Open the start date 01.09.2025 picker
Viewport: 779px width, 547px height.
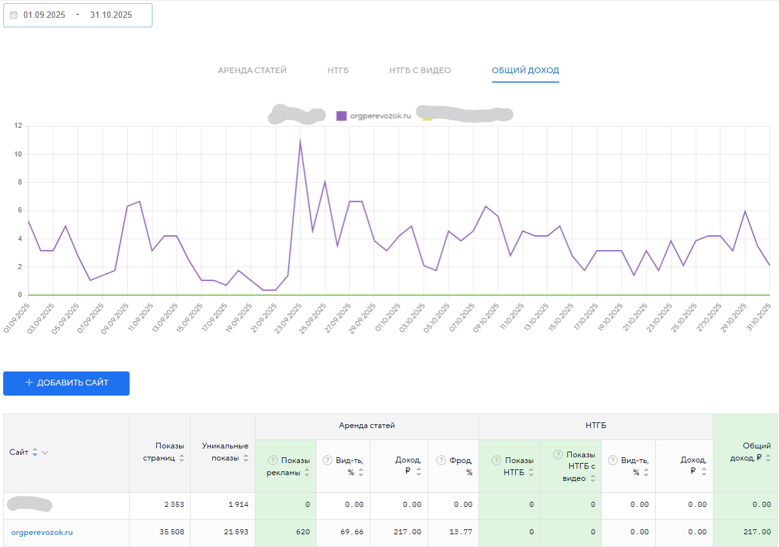(x=44, y=15)
